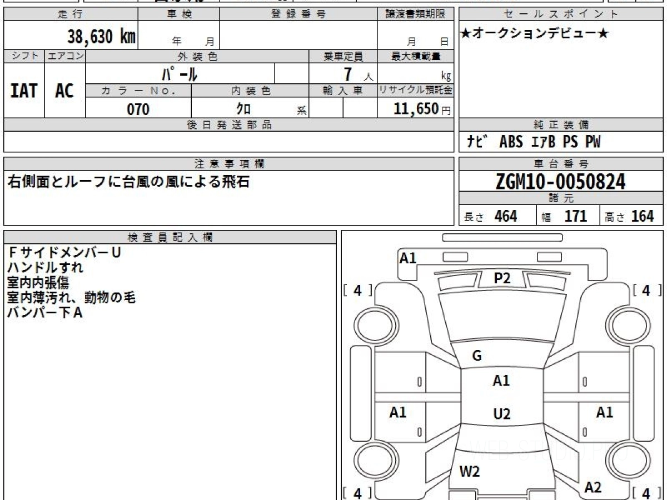Click the A1 mark on the diagram's right door
667x500 pixels.
pos(605,412)
